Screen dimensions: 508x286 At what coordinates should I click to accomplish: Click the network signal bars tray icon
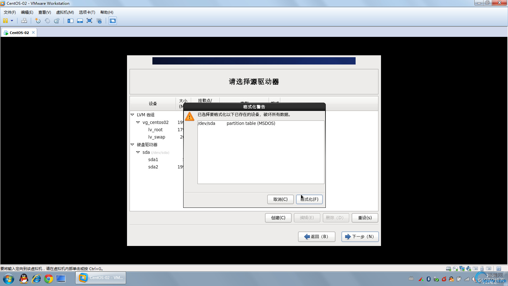point(466,279)
